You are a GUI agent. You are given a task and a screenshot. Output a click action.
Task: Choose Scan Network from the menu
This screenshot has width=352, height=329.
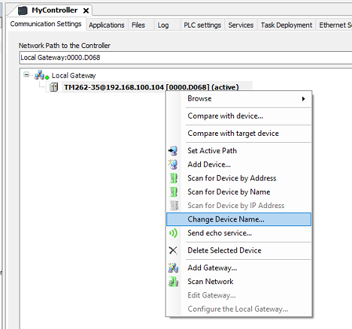click(x=239, y=282)
